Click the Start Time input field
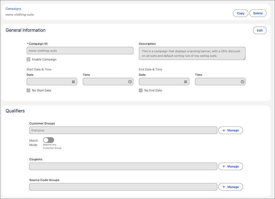This screenshot has height=199, width=275. click(x=108, y=82)
